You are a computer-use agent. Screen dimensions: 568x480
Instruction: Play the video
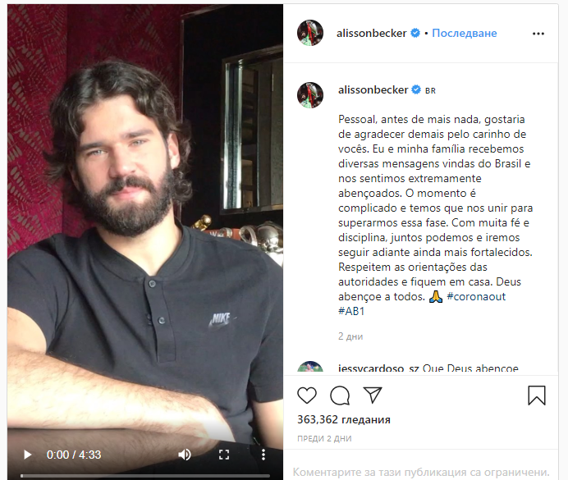tap(27, 455)
